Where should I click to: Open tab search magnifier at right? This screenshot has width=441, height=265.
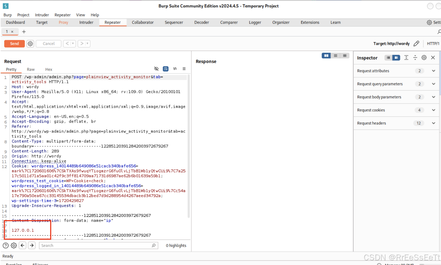pyautogui.click(x=439, y=32)
